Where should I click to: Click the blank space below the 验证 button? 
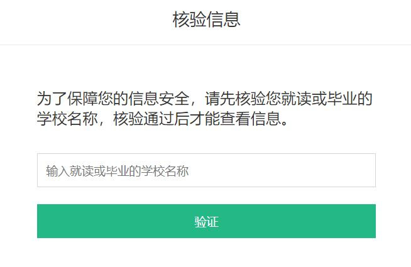click(206, 253)
